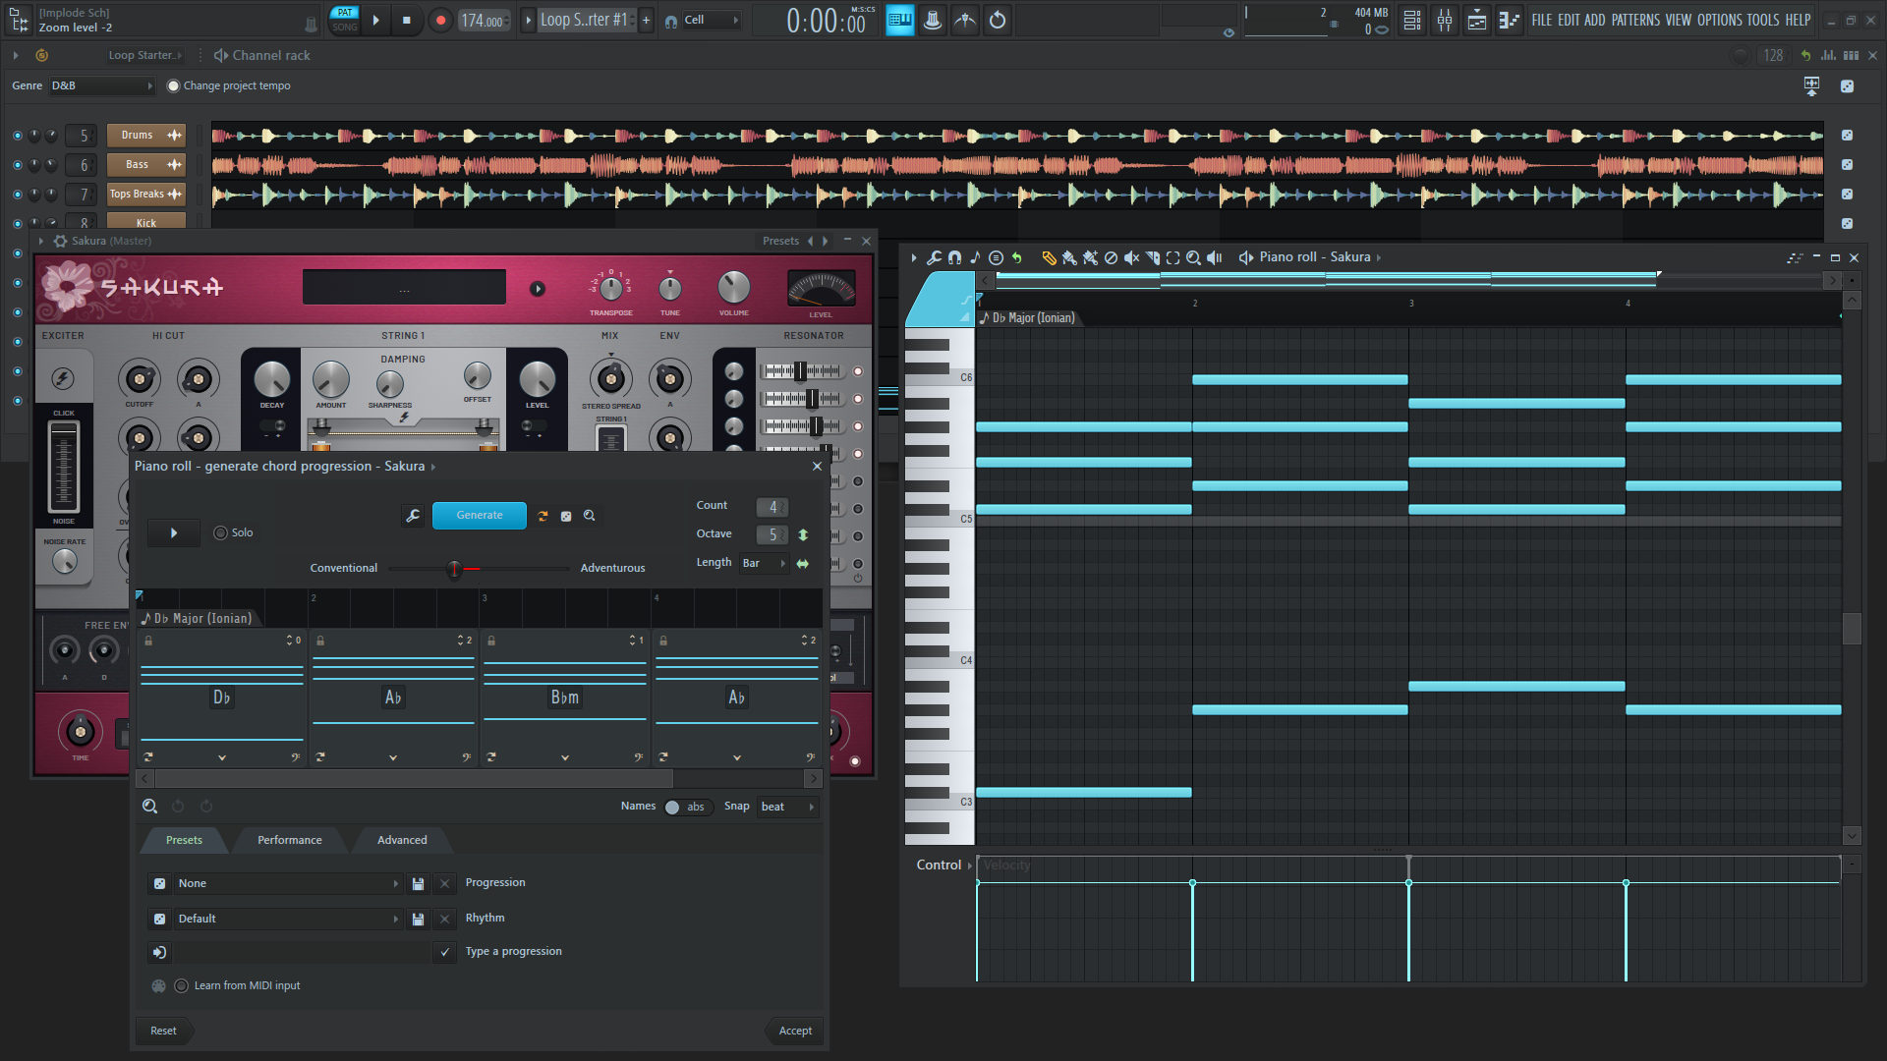Image resolution: width=1887 pixels, height=1061 pixels.
Task: Open the PATTERNS menu
Action: point(1635,20)
